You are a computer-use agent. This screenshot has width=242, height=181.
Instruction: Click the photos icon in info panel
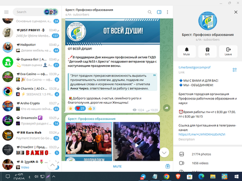[181, 154]
